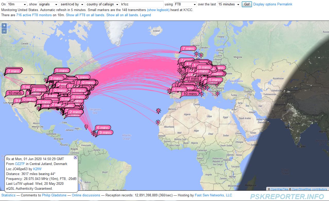Click inside the k1cc callsign field
The width and height of the screenshot is (329, 201).
(142, 4)
